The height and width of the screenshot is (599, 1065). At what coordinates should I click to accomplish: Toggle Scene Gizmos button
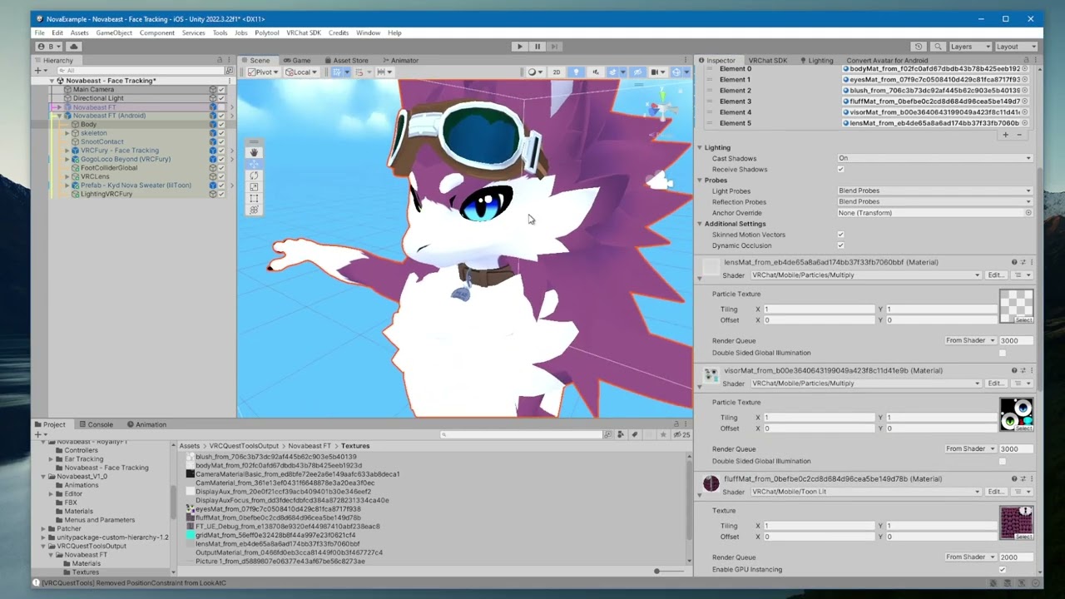pos(677,72)
